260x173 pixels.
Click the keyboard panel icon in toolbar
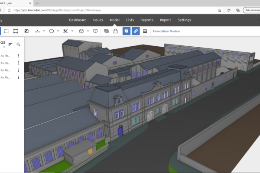click(145, 31)
